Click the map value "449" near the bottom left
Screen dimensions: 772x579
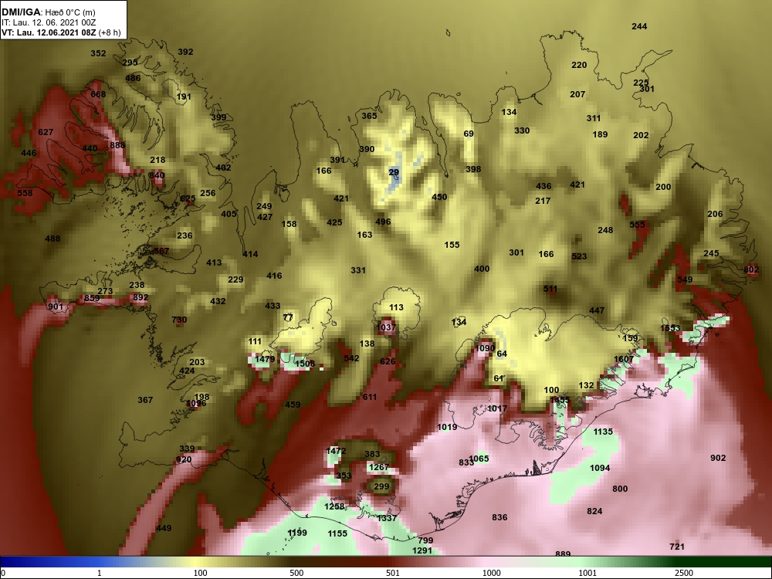pyautogui.click(x=164, y=528)
